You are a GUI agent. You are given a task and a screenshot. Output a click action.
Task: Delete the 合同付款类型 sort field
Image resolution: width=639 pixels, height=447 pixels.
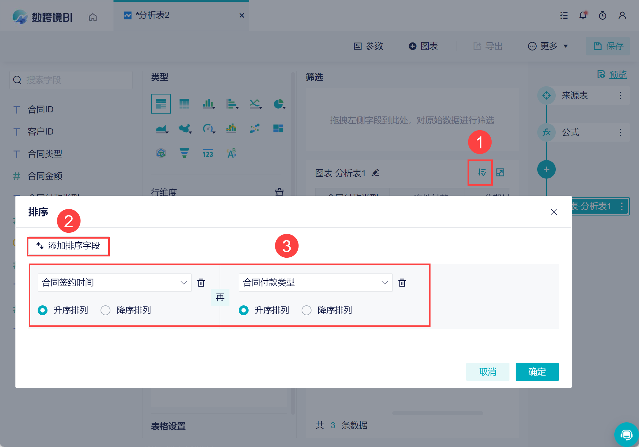(x=402, y=283)
